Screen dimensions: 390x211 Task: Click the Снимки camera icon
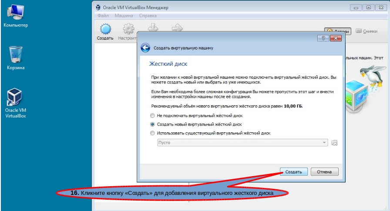pyautogui.click(x=358, y=31)
